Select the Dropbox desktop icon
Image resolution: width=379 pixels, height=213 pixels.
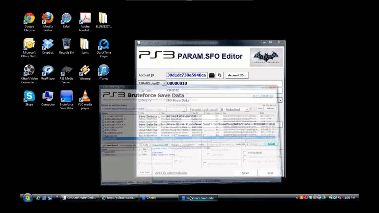(48, 46)
